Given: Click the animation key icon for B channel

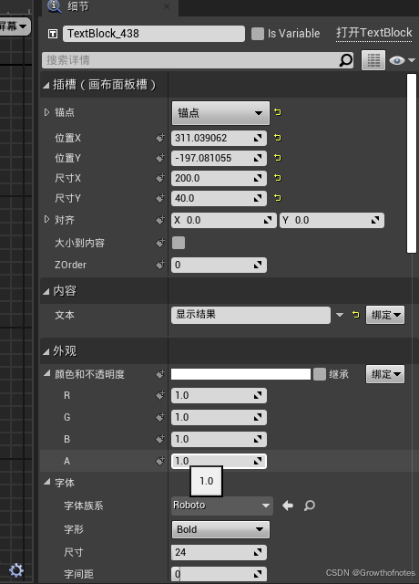Looking at the screenshot, I should (160, 439).
